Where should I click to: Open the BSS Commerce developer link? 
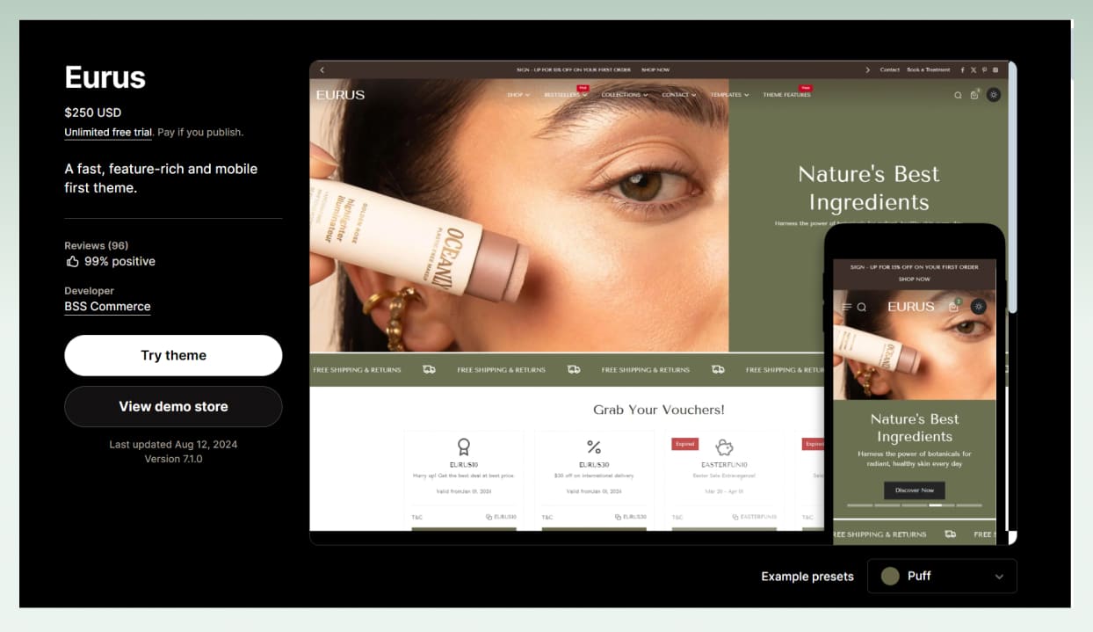[107, 307]
